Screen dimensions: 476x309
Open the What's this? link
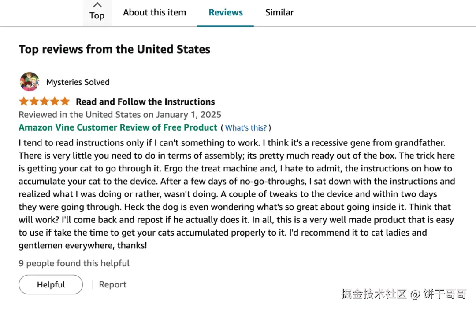click(246, 128)
